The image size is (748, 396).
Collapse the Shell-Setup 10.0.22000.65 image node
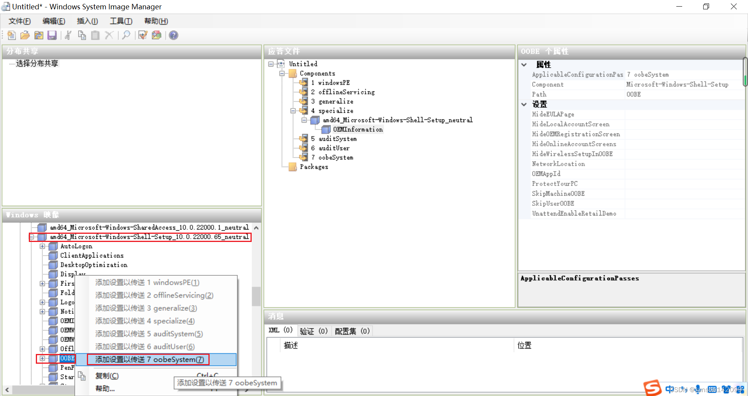pyautogui.click(x=32, y=237)
